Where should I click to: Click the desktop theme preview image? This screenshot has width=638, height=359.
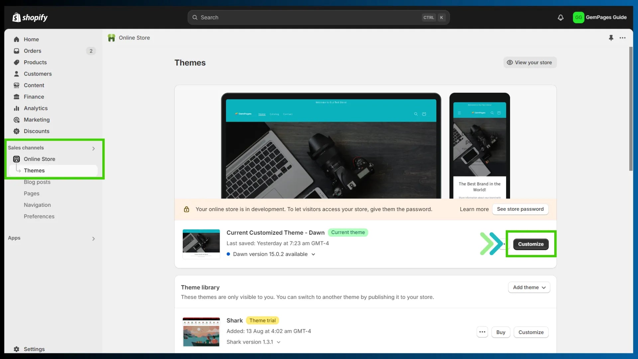331,146
